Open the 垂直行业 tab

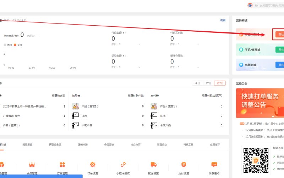(162, 145)
